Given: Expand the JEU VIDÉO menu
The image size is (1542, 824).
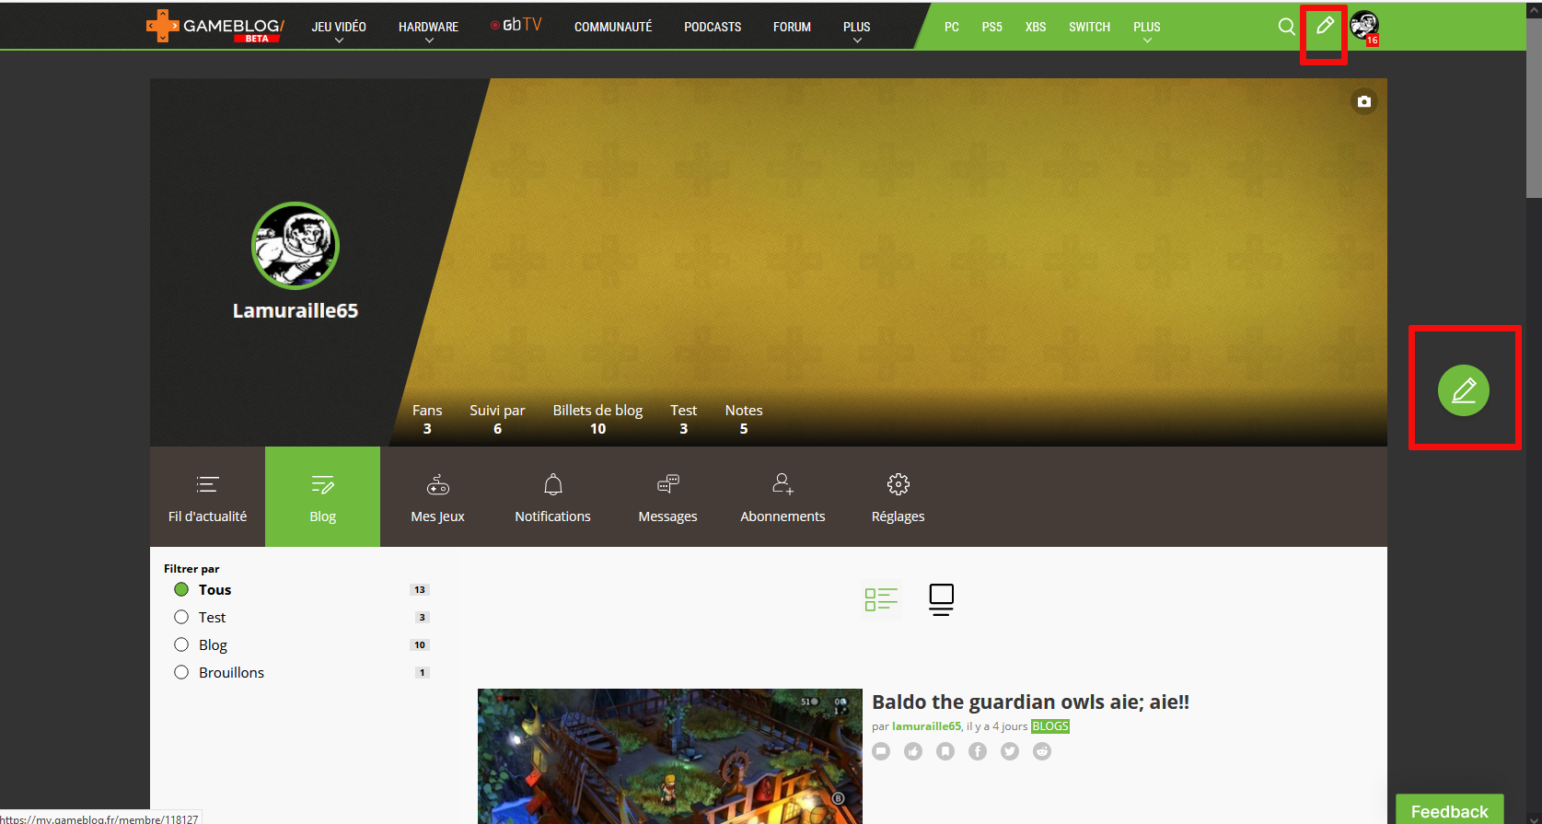Looking at the screenshot, I should click(x=339, y=30).
